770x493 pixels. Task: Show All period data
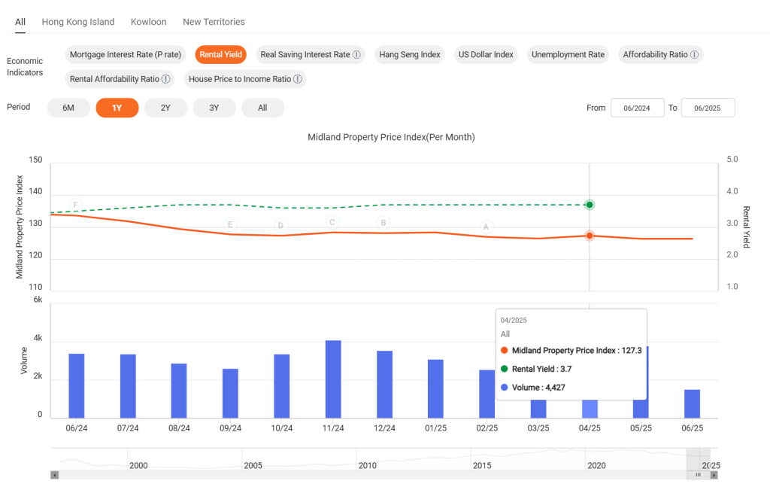[x=262, y=108]
